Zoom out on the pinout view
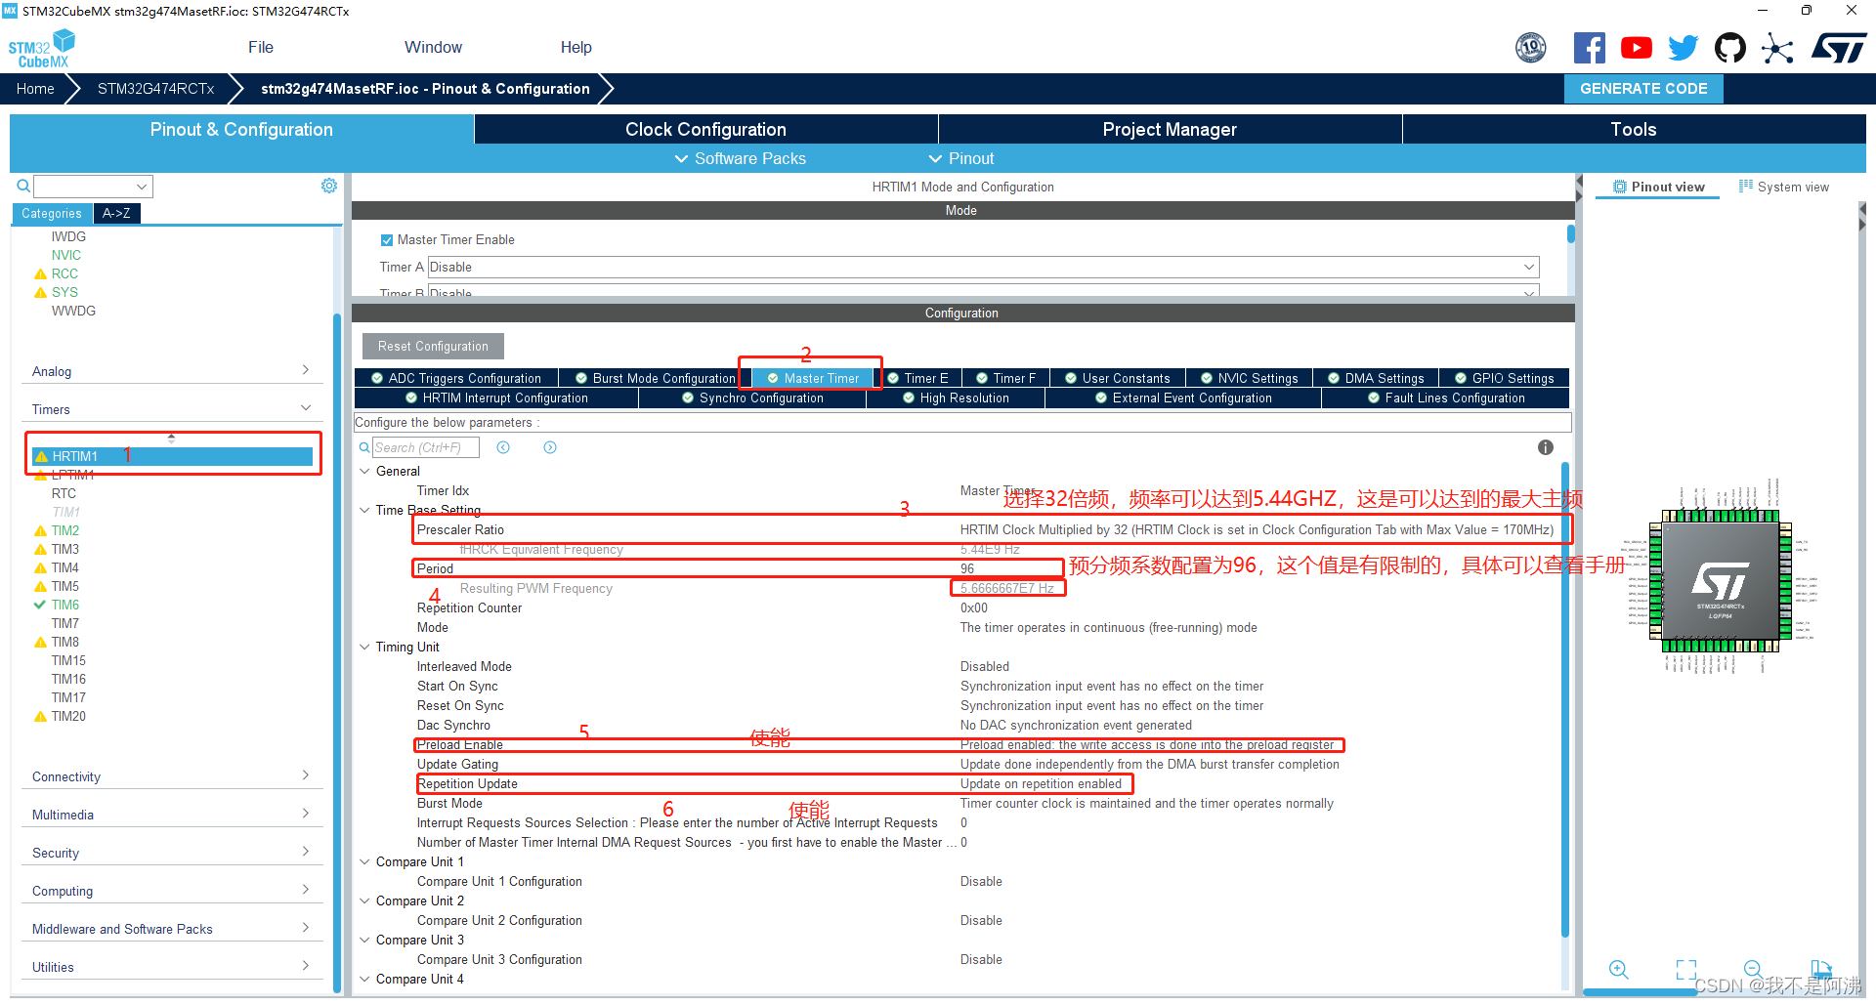This screenshot has height=1005, width=1876. (1753, 970)
